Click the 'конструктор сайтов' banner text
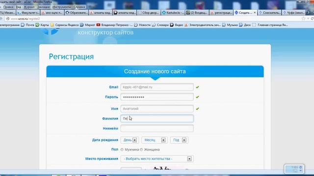This screenshot has width=314, height=176. click(105, 32)
